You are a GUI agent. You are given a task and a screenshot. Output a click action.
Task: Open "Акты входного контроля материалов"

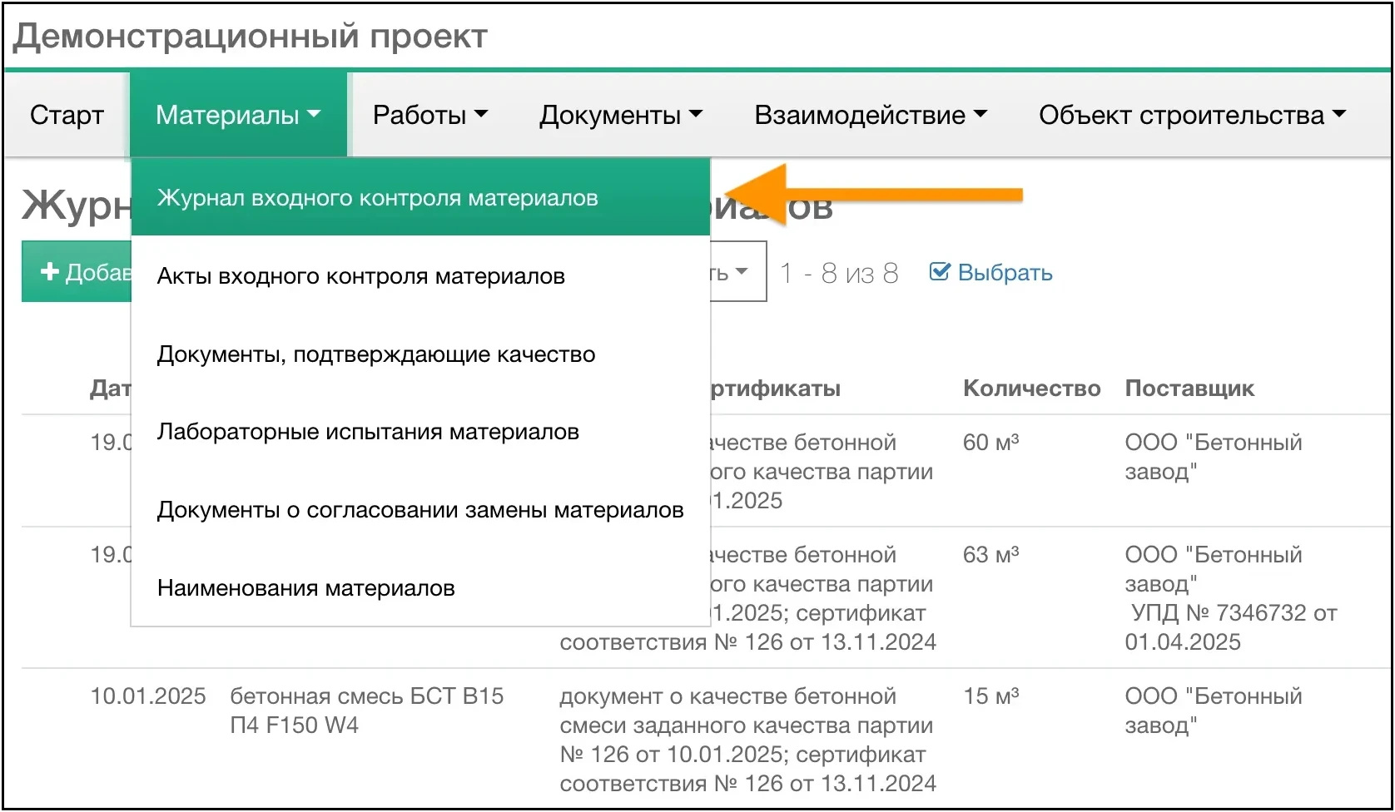[x=360, y=275]
